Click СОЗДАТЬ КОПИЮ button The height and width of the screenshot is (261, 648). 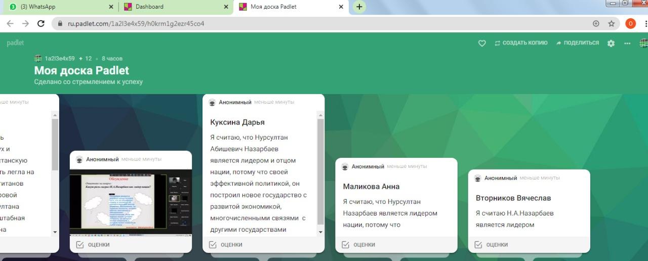click(521, 43)
